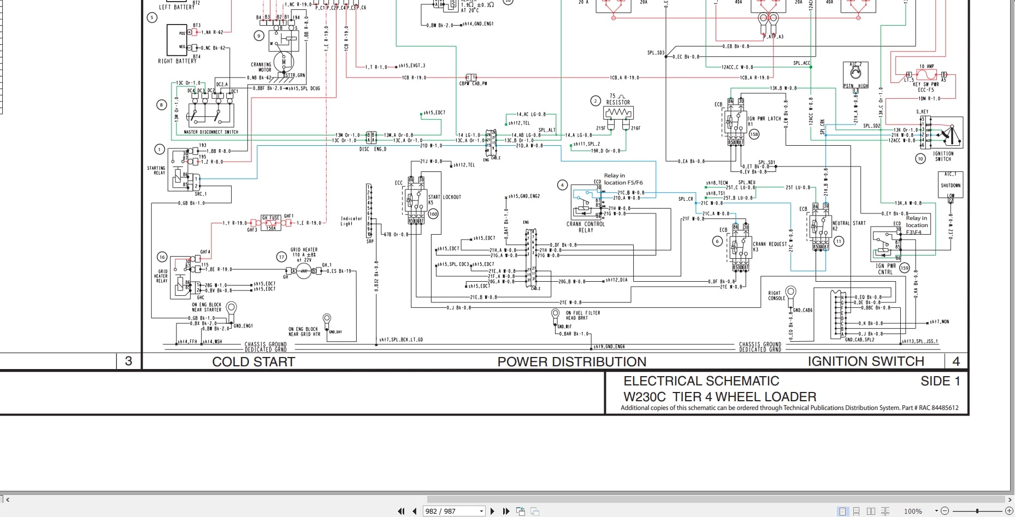Click the zoom out minus button
The width and height of the screenshot is (1015, 517).
pos(945,512)
